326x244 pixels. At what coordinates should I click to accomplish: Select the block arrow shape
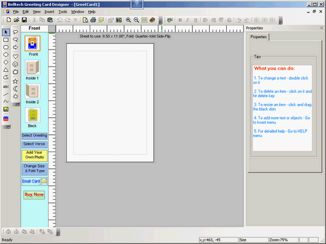[x=15, y=47]
